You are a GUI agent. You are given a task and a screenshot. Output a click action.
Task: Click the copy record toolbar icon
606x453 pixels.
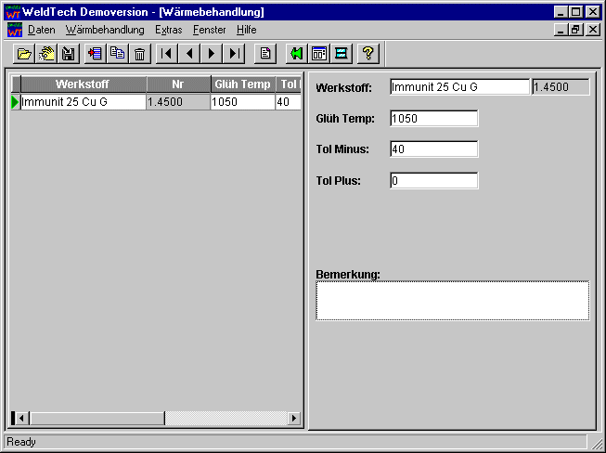117,54
